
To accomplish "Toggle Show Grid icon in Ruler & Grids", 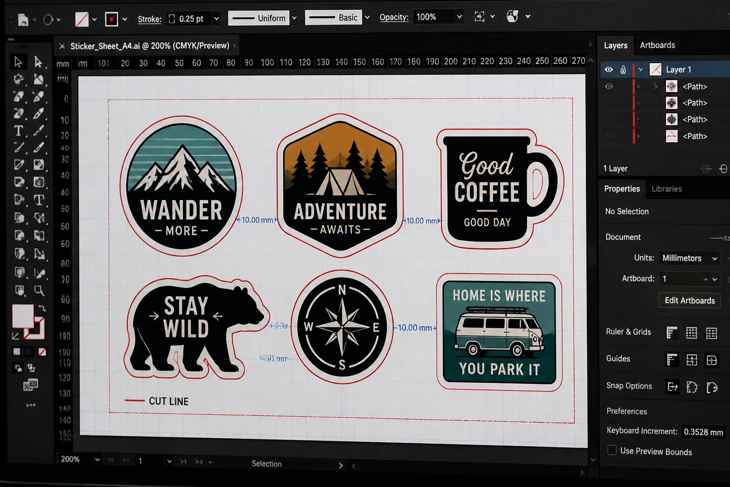I will pyautogui.click(x=692, y=333).
